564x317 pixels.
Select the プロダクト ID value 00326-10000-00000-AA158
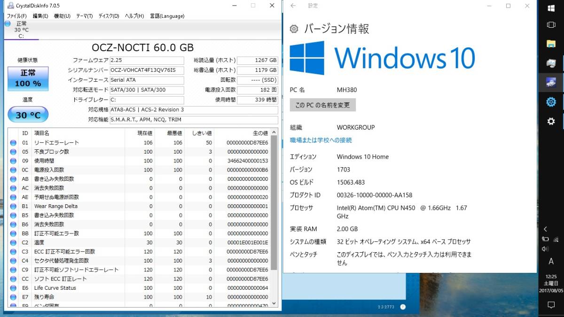[375, 195]
